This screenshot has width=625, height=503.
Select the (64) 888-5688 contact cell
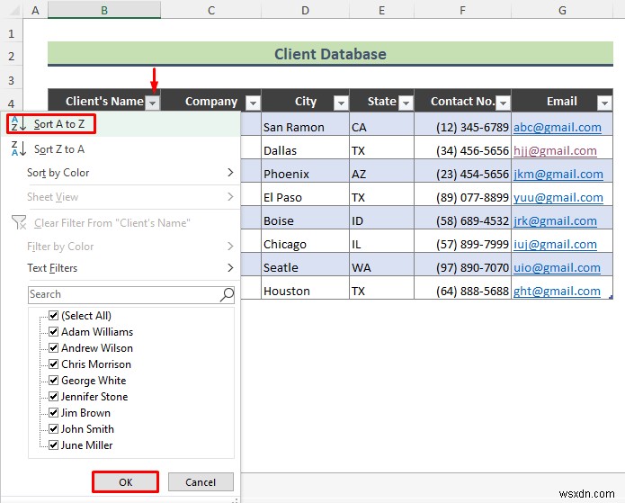(463, 288)
